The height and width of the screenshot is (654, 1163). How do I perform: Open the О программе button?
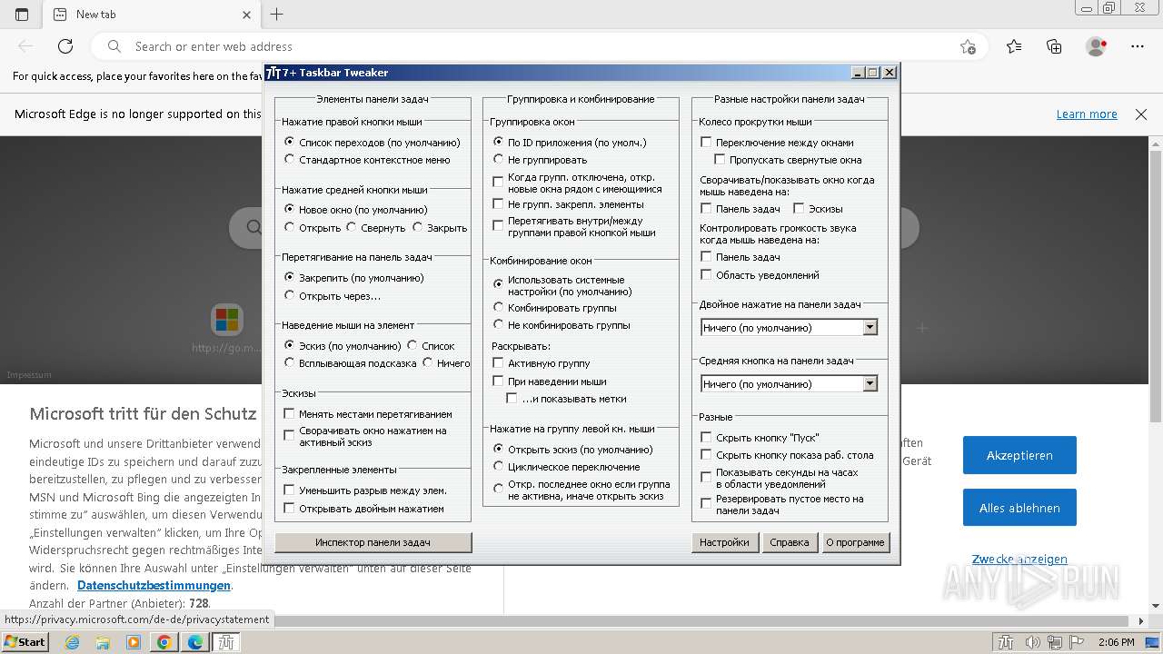pos(855,542)
